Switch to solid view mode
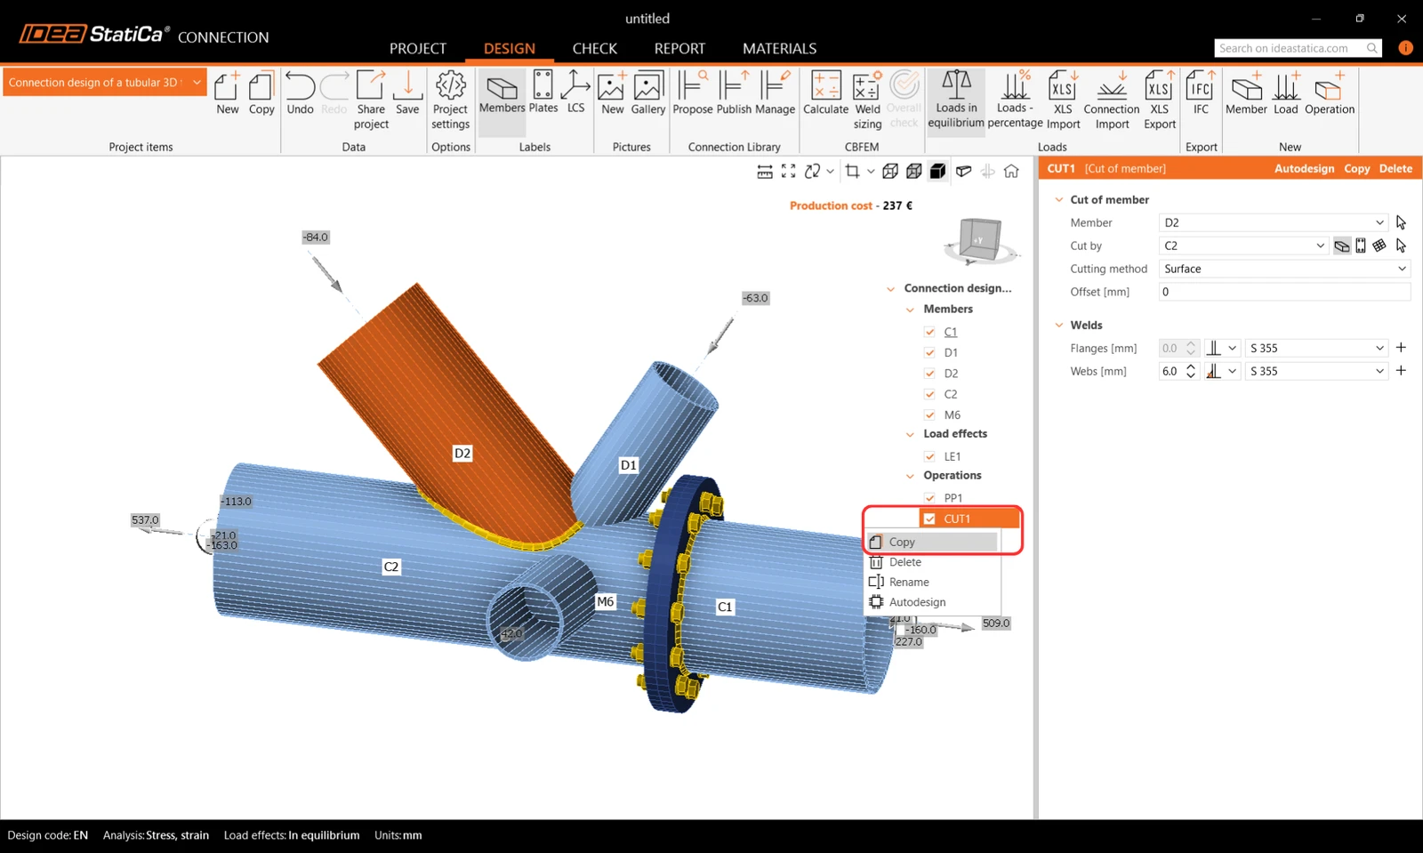The height and width of the screenshot is (853, 1423). click(x=937, y=172)
